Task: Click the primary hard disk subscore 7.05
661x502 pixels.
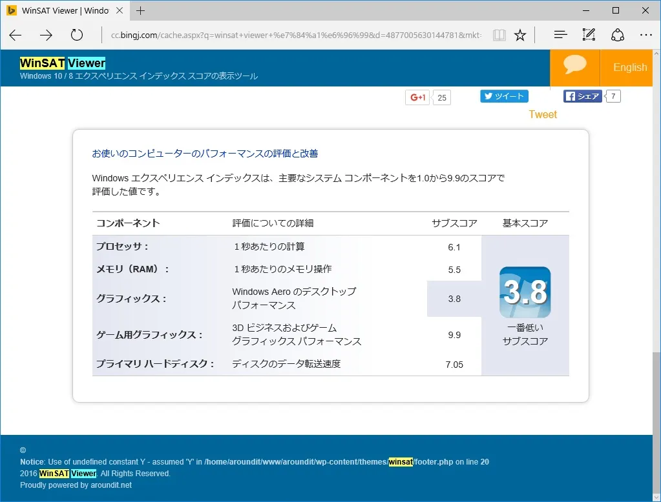Action: tap(454, 365)
